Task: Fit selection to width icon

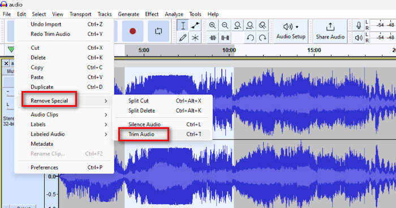Action: [x=238, y=25]
